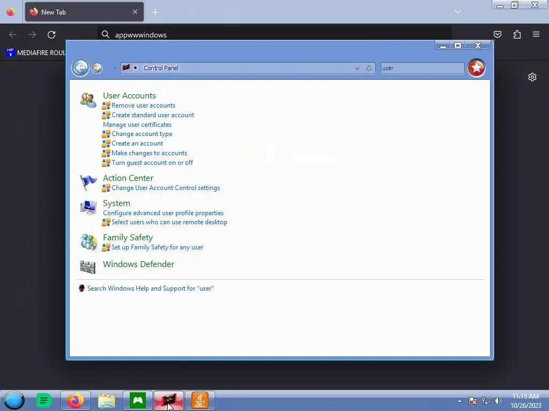549x411 pixels.
Task: Open Set up Family Safety for any user
Action: [x=157, y=247]
